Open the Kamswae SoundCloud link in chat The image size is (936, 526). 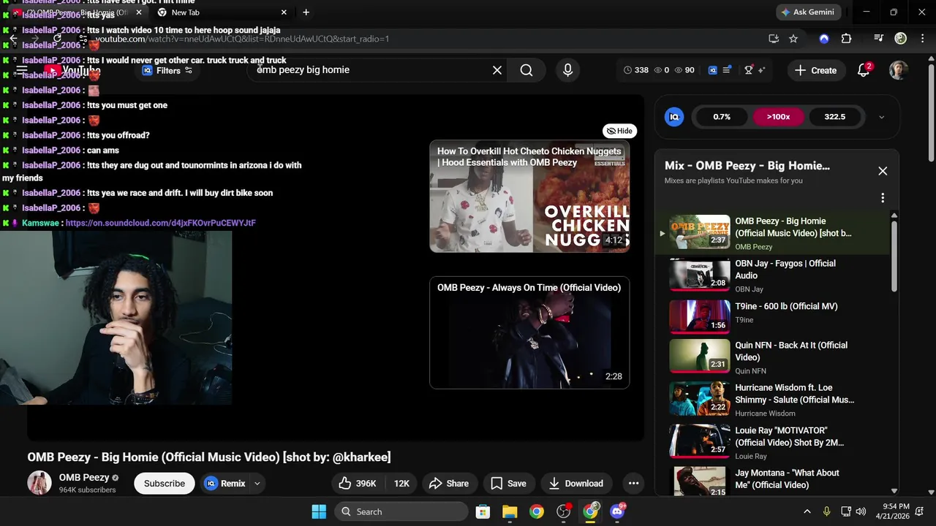[x=160, y=223]
